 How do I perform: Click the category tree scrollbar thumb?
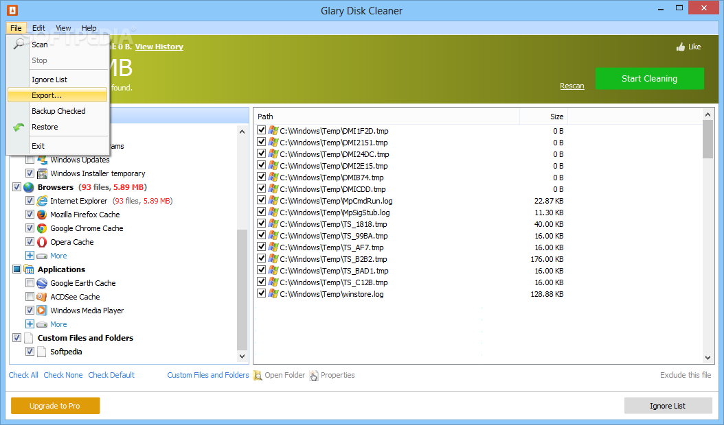coord(242,289)
